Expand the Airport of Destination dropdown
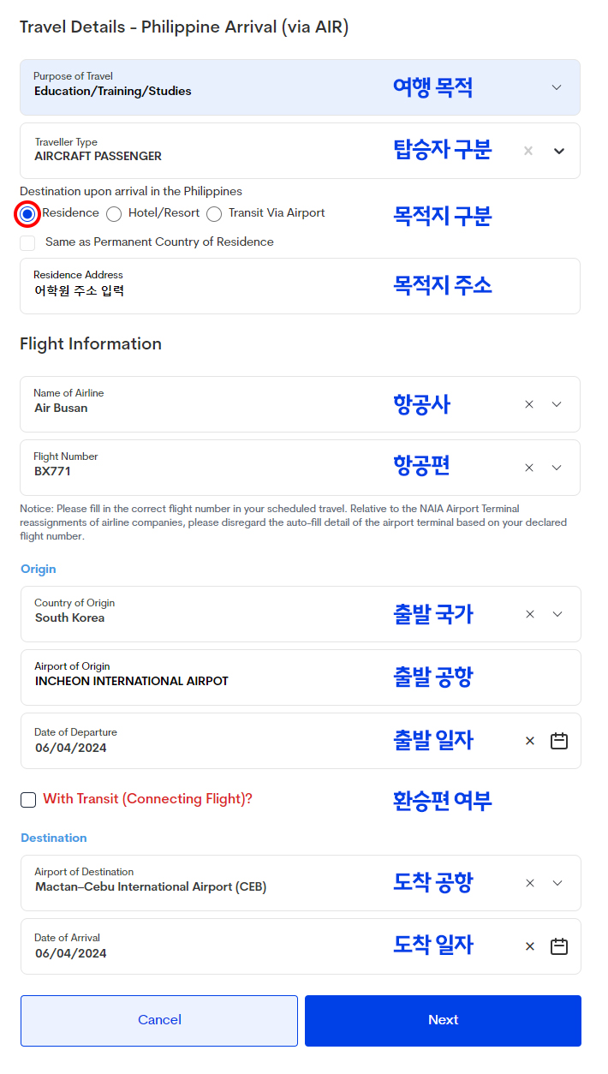The height and width of the screenshot is (1074, 608). [x=557, y=883]
